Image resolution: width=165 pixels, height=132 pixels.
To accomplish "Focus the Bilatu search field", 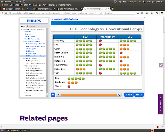I will point(120,13).
